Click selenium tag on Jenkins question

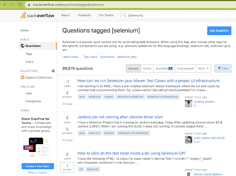pyautogui.click(x=94, y=133)
